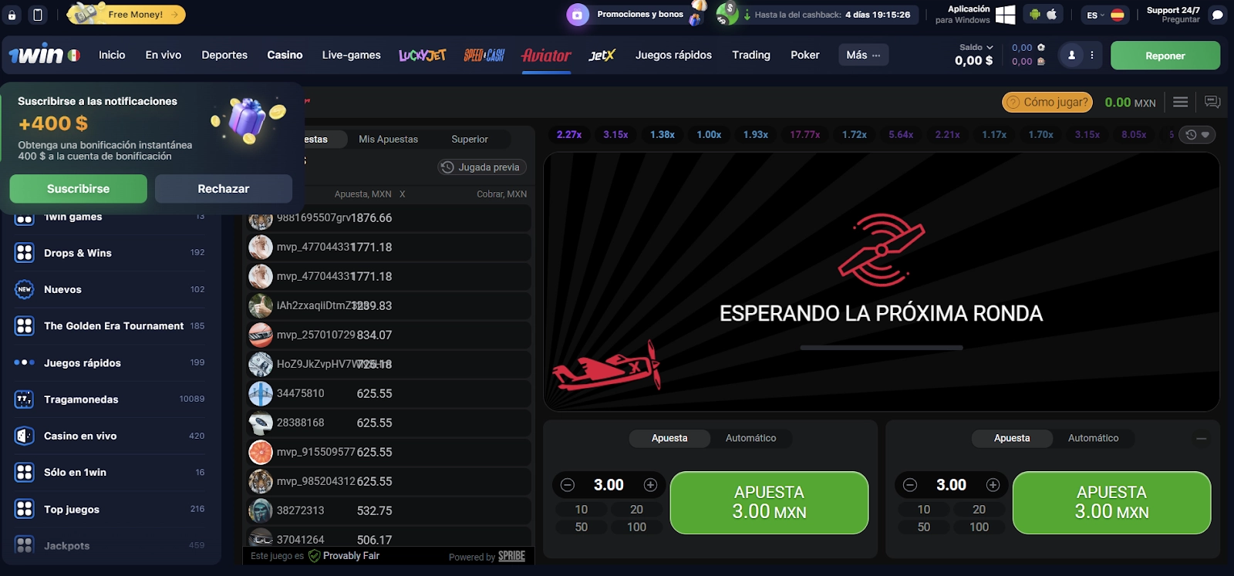
Task: Click the Sólo en 1win sidebar icon
Action: [25, 472]
